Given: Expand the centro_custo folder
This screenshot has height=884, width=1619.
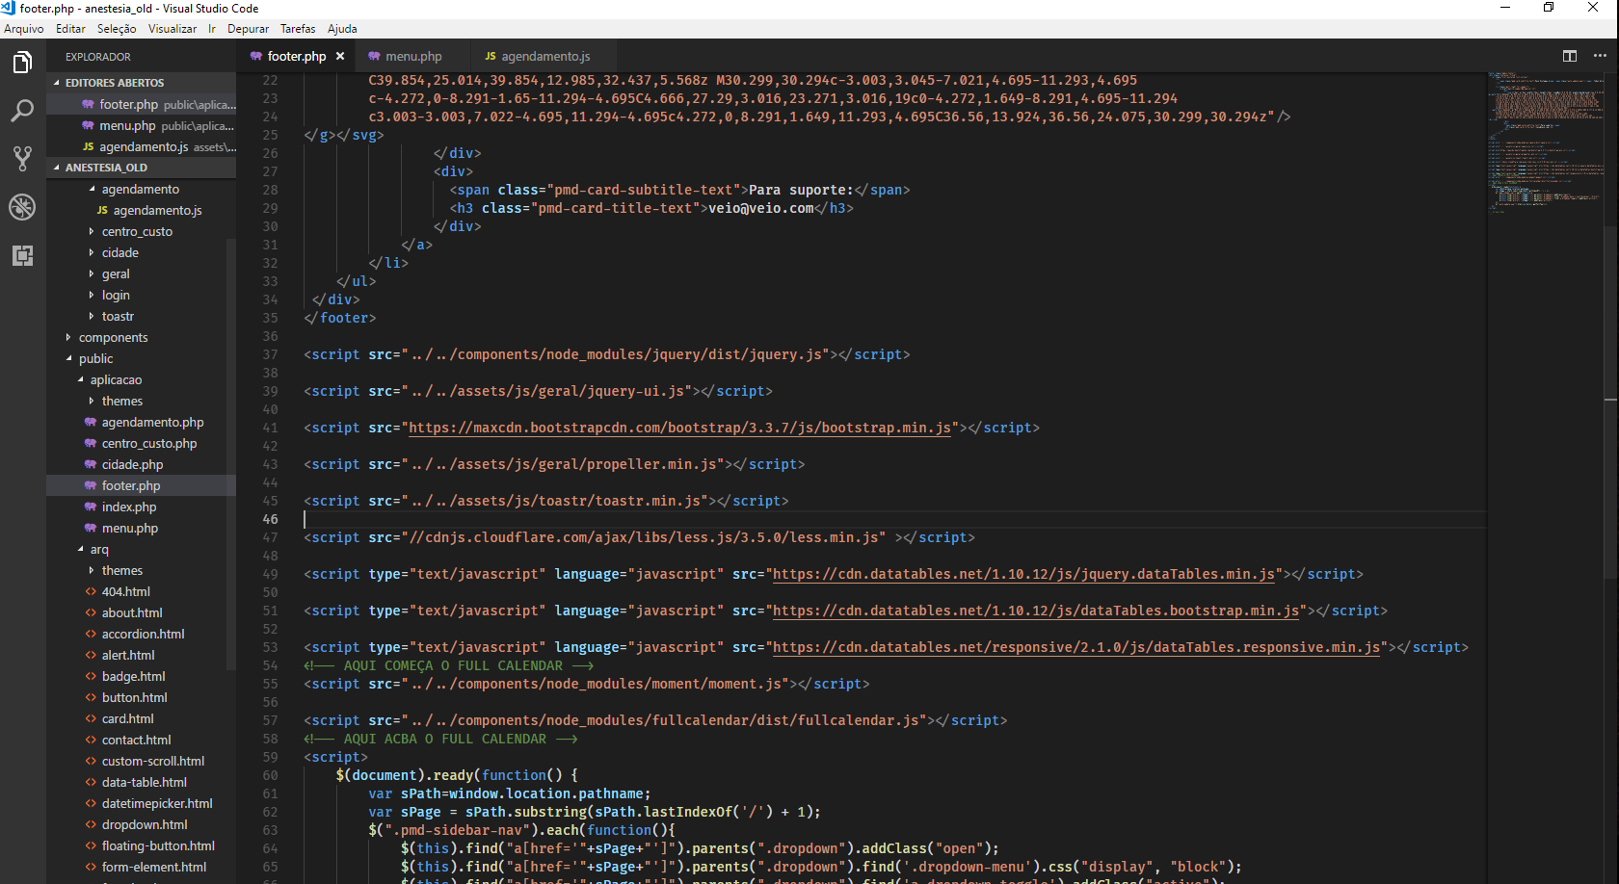Looking at the screenshot, I should 141,232.
